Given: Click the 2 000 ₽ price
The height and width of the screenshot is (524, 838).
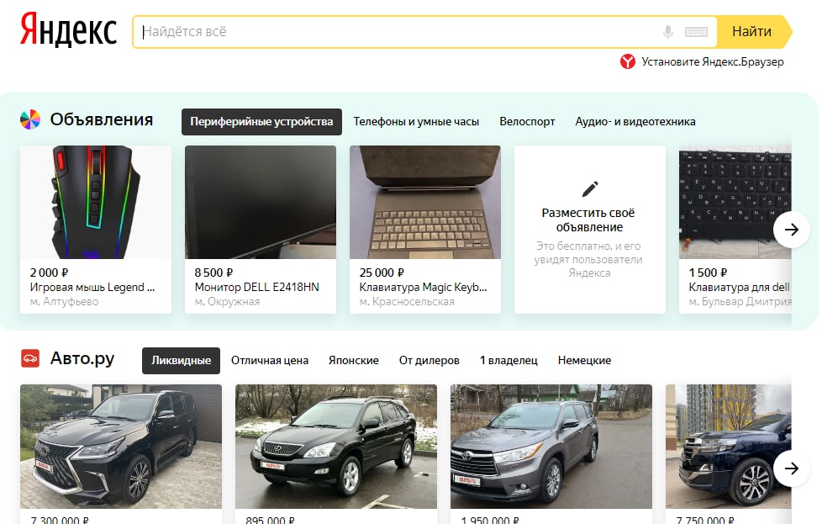Looking at the screenshot, I should (49, 273).
